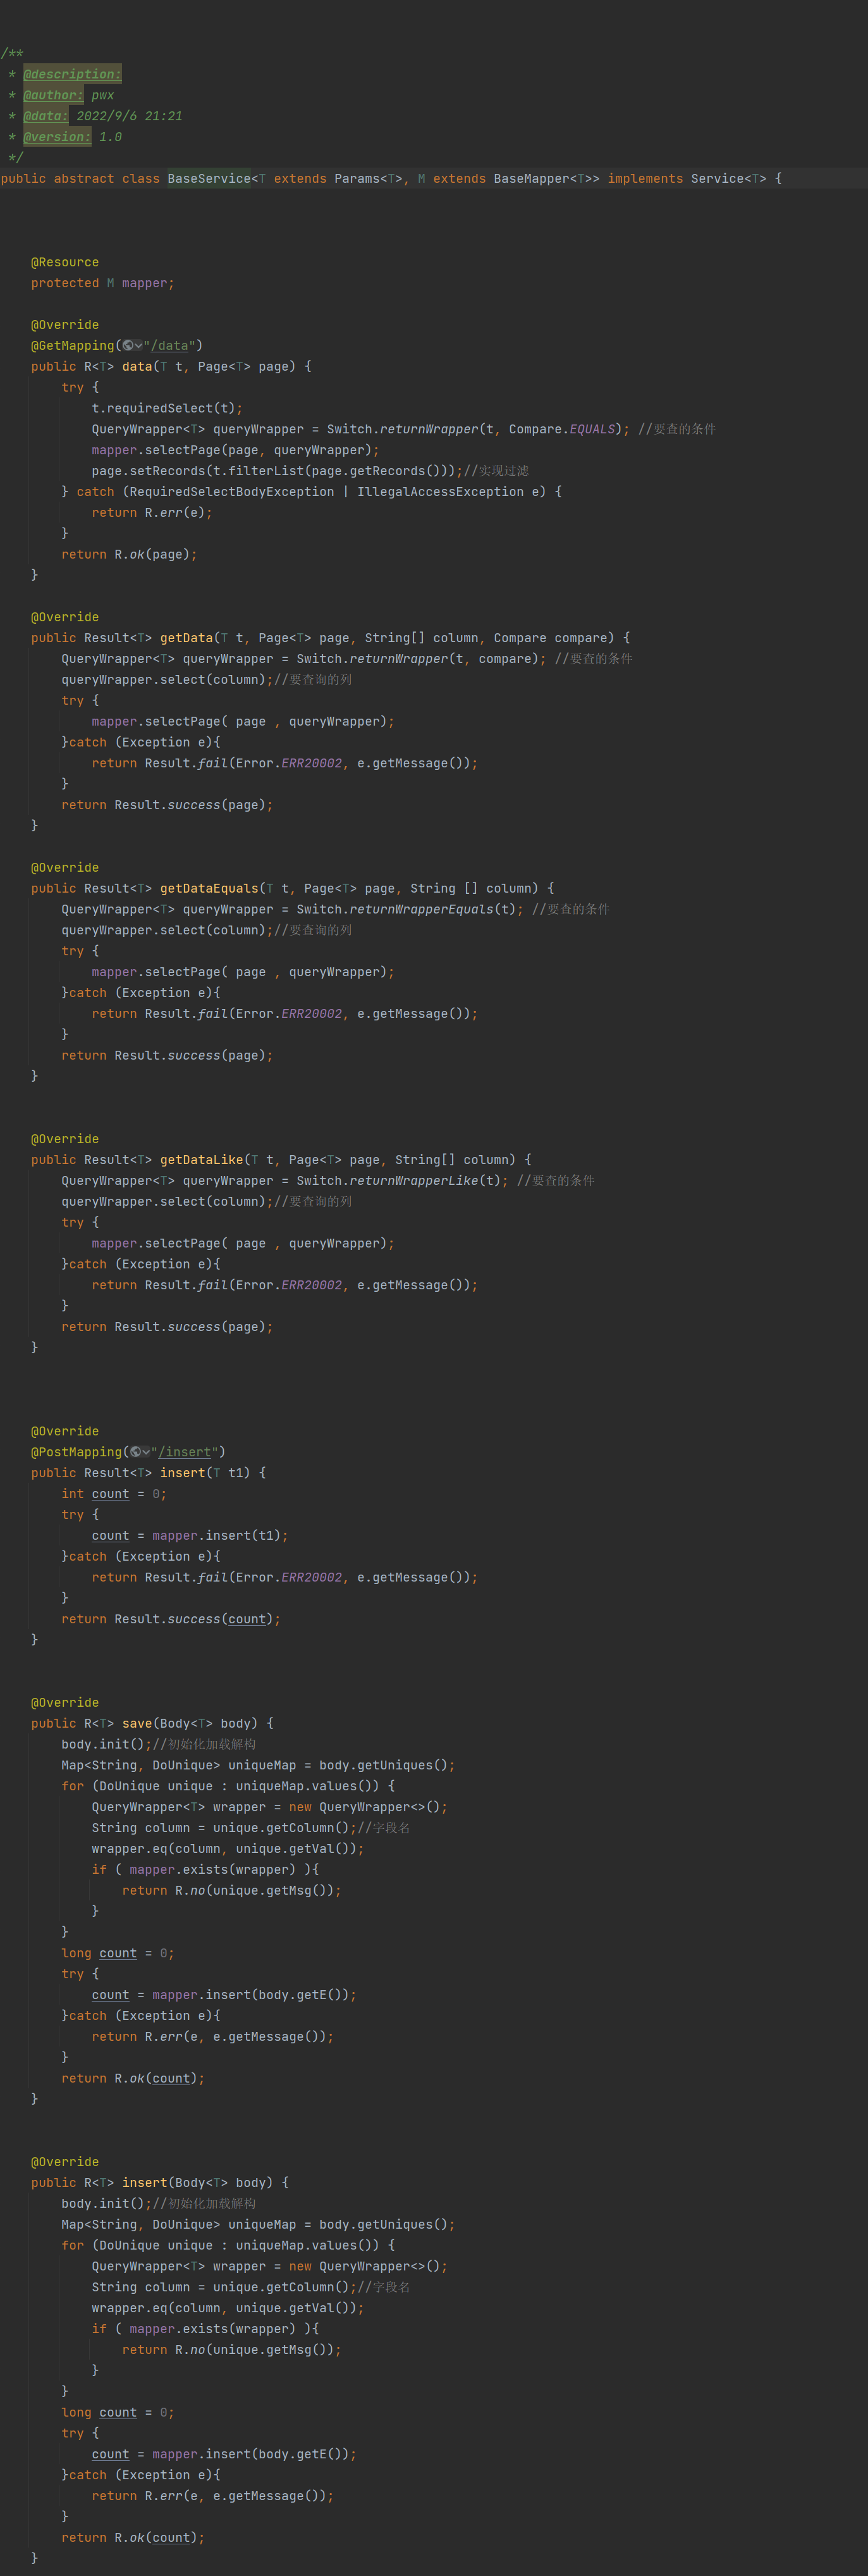The image size is (868, 2576).
Task: Click the @PostMapping annotation
Action: pos(76,1452)
